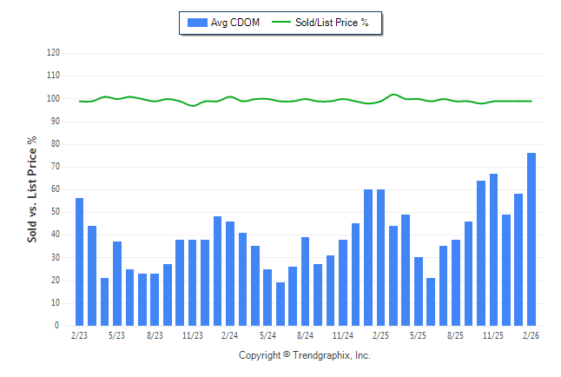
Task: Select the bar above the 2/24 label
Action: [x=230, y=274]
